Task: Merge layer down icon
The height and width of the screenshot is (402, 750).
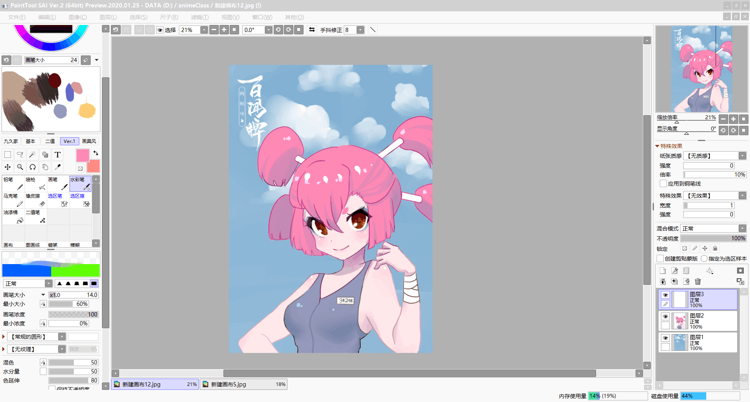Action: (x=662, y=281)
